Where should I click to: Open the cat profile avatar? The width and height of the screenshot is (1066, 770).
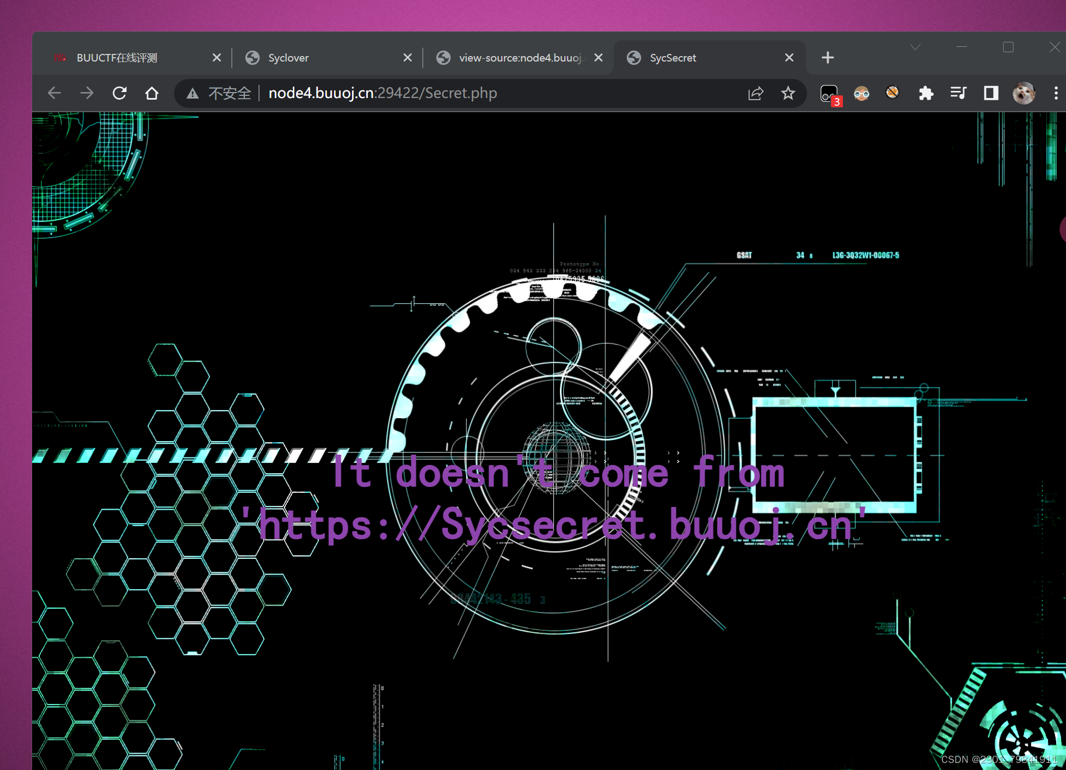(1024, 93)
